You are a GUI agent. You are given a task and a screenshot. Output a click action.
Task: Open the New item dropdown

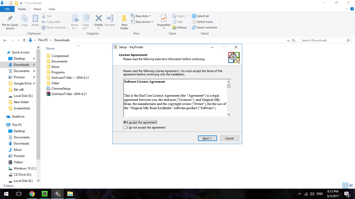[141, 16]
